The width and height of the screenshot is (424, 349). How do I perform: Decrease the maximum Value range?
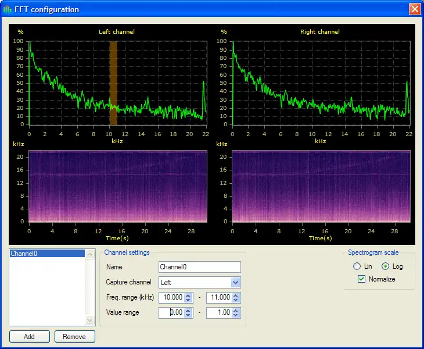point(235,315)
